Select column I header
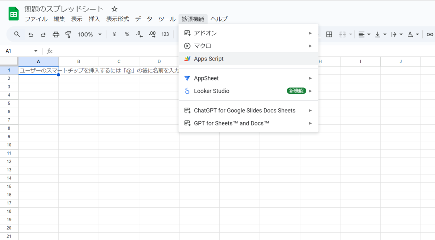The width and height of the screenshot is (435, 240). 360,61
